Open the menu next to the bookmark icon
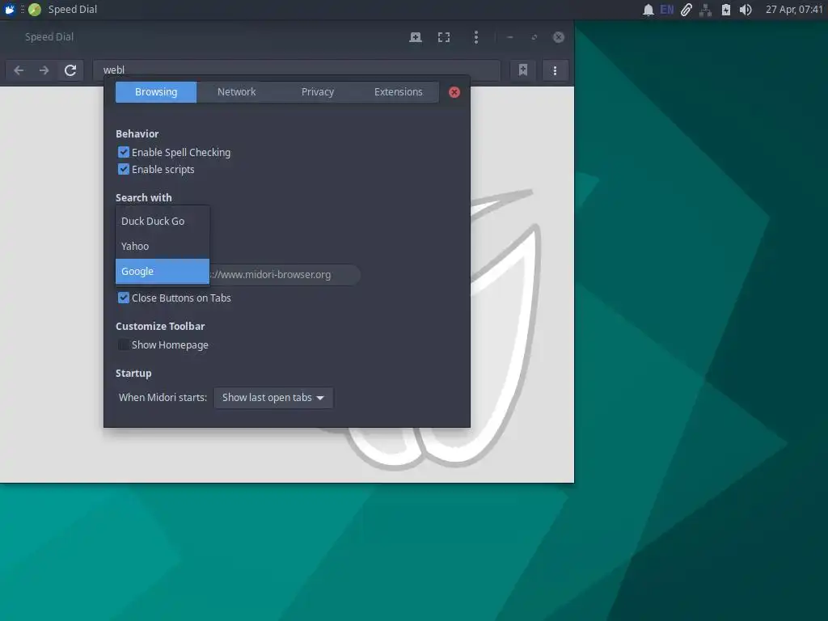This screenshot has width=828, height=621. click(555, 70)
